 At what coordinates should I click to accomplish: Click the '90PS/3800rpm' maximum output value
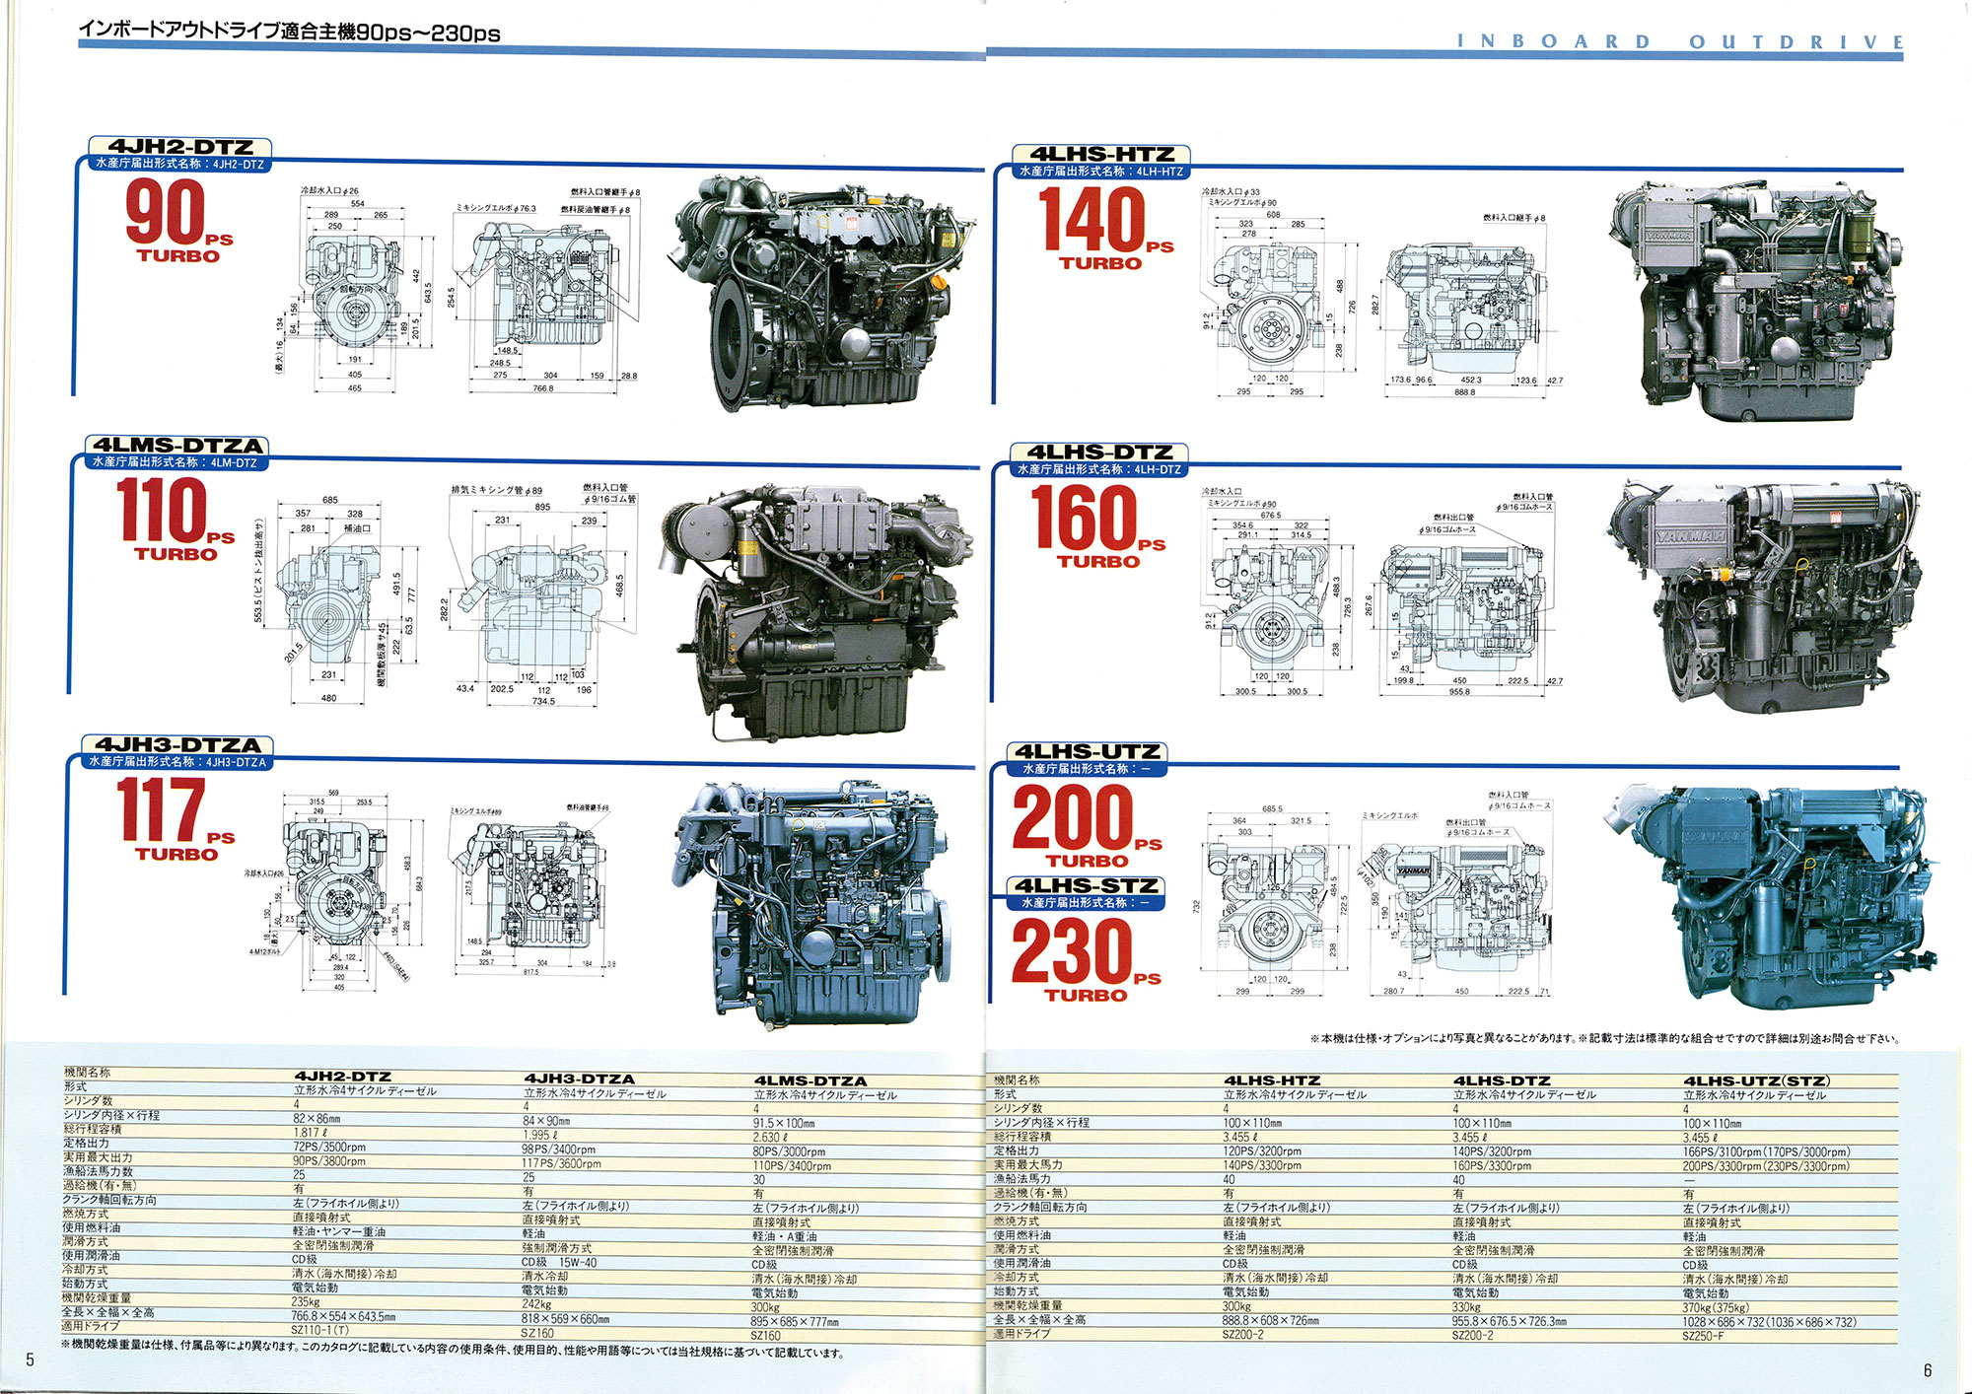[329, 1161]
